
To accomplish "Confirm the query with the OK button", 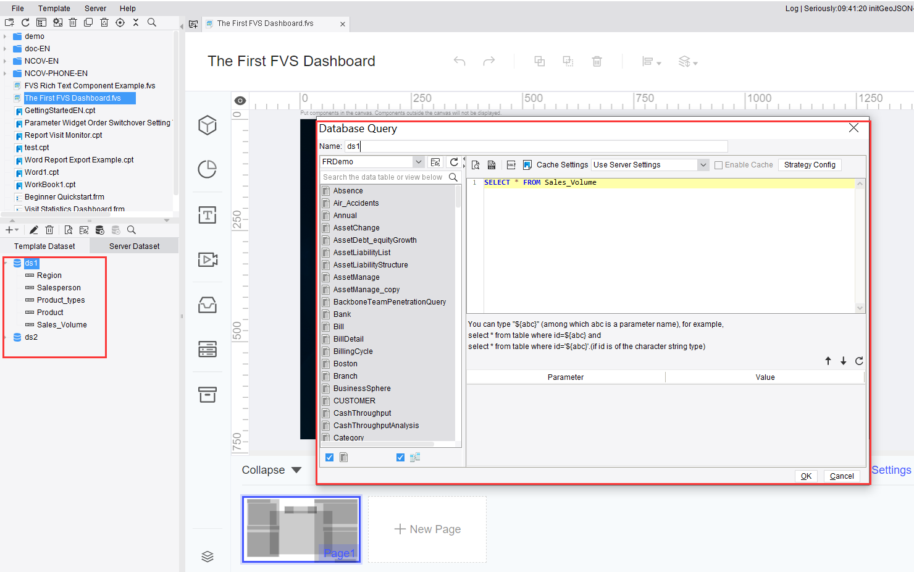I will pyautogui.click(x=805, y=476).
